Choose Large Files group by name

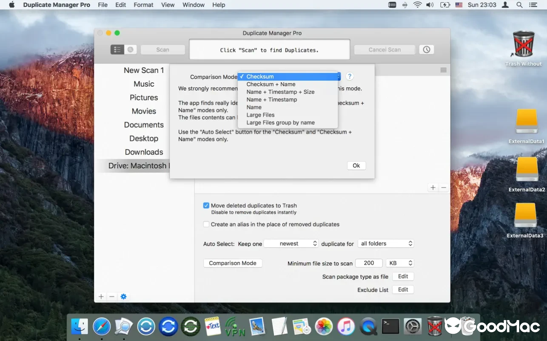pyautogui.click(x=288, y=123)
